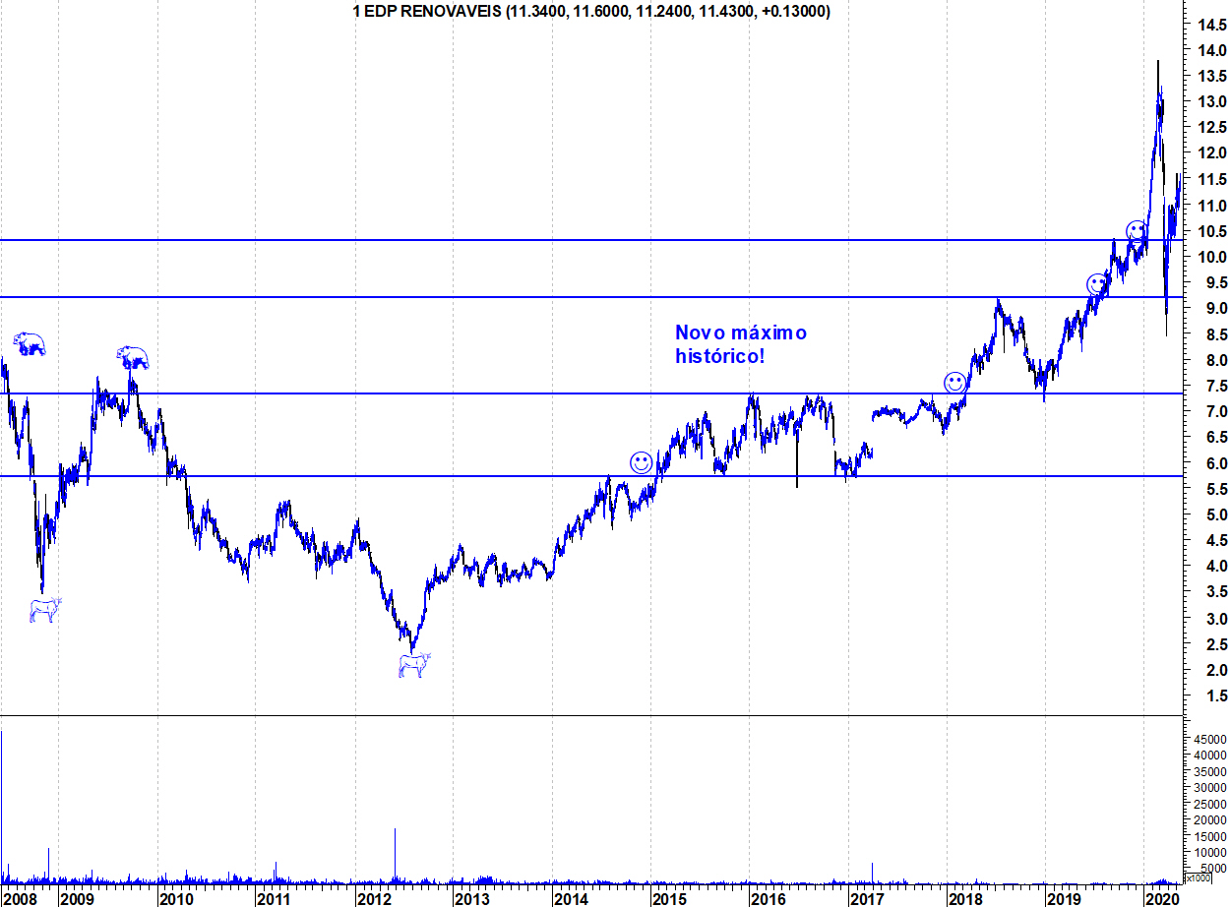The height and width of the screenshot is (907, 1230).
Task: Click the 2011 year label on the time axis
Action: click(x=274, y=898)
